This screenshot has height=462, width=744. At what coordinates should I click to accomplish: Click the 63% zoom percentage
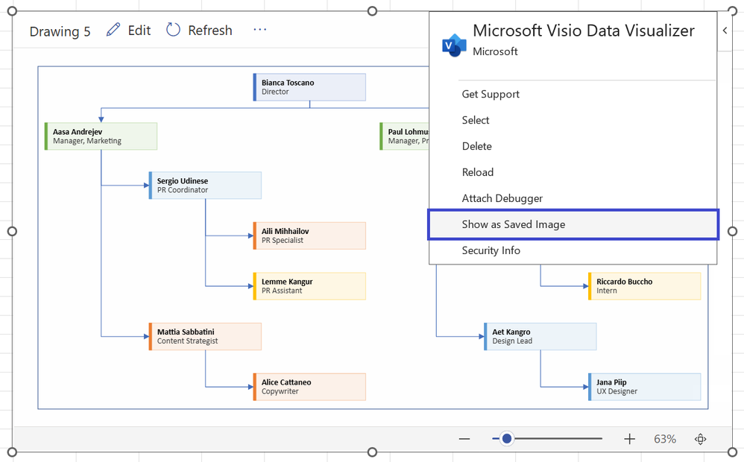(x=664, y=439)
